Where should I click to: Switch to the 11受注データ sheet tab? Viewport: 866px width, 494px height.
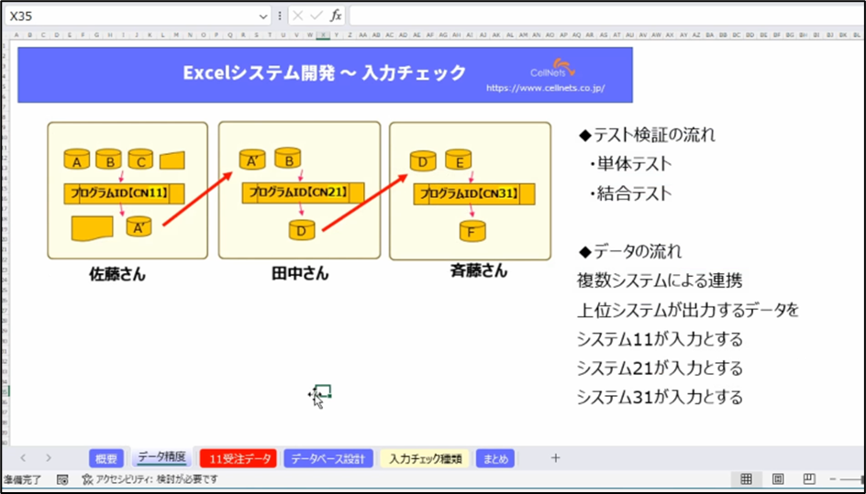(237, 458)
